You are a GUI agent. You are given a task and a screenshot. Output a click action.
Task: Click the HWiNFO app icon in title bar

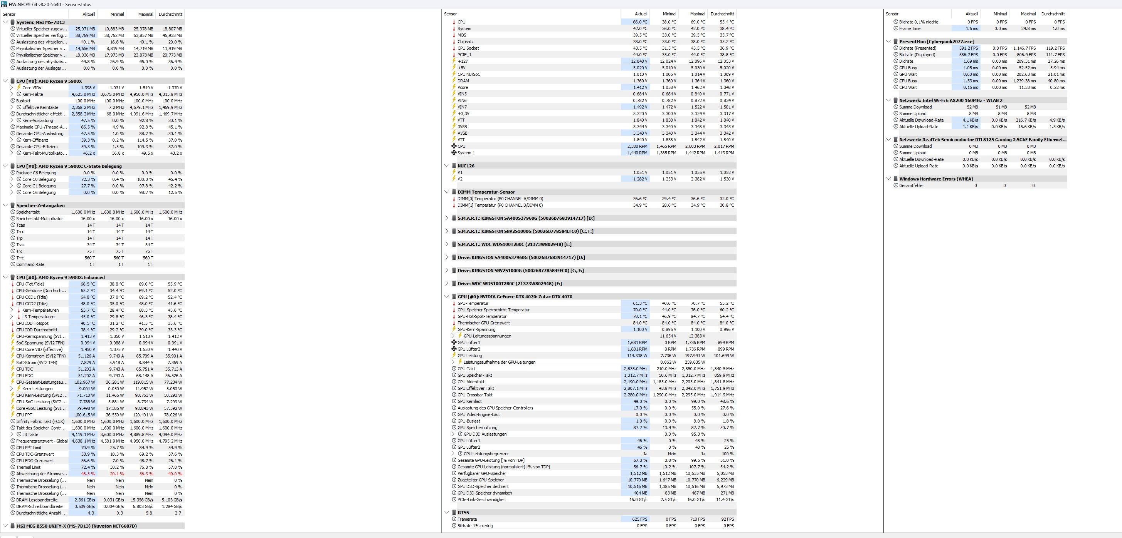point(4,4)
